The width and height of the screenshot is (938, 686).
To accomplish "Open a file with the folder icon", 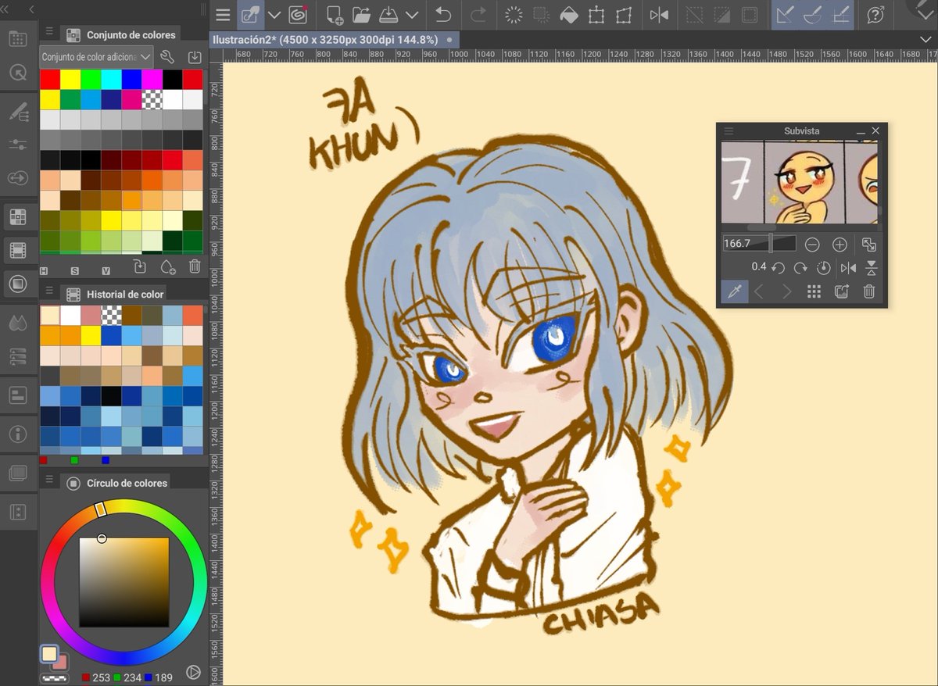I will (360, 15).
